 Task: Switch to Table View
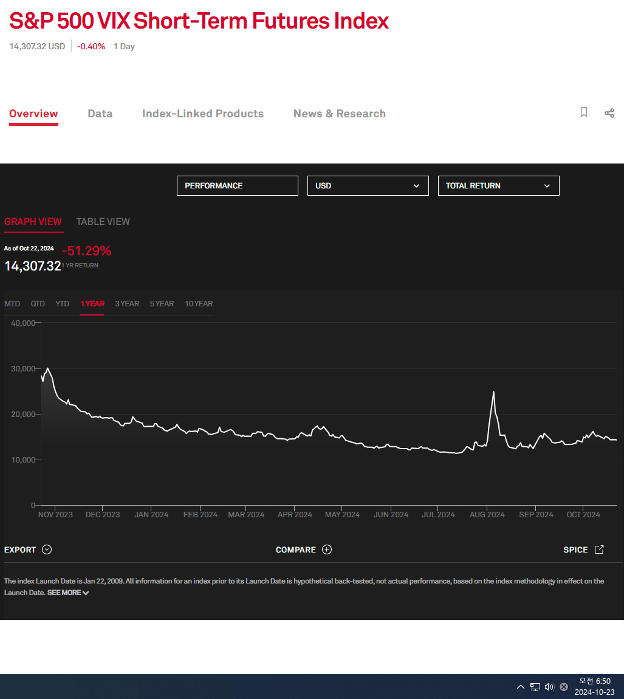103,222
